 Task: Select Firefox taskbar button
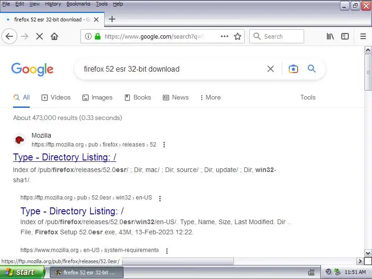tap(86, 272)
